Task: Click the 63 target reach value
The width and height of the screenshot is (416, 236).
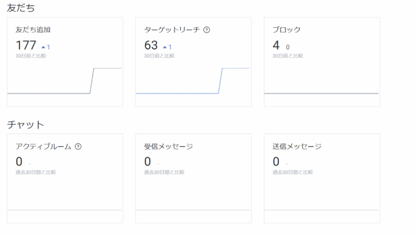Action: pyautogui.click(x=151, y=45)
